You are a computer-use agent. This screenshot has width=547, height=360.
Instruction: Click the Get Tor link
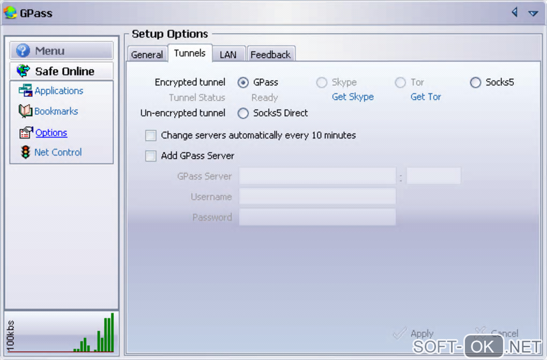pyautogui.click(x=426, y=97)
